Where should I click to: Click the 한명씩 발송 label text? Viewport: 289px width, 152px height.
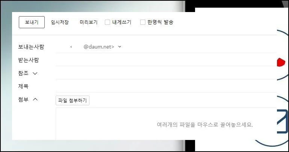(x=160, y=22)
